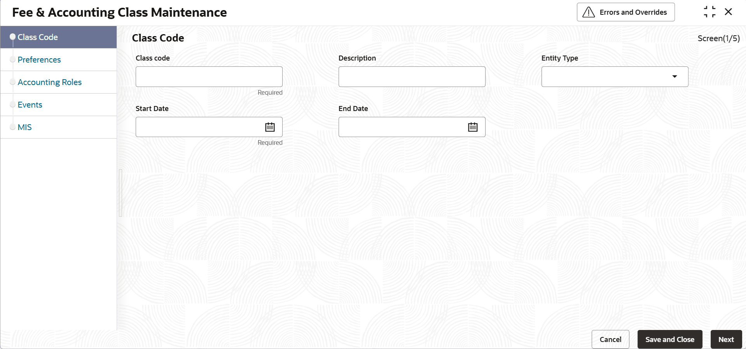This screenshot has height=349, width=746.
Task: Click the Class Code step bullet
Action: 13,37
